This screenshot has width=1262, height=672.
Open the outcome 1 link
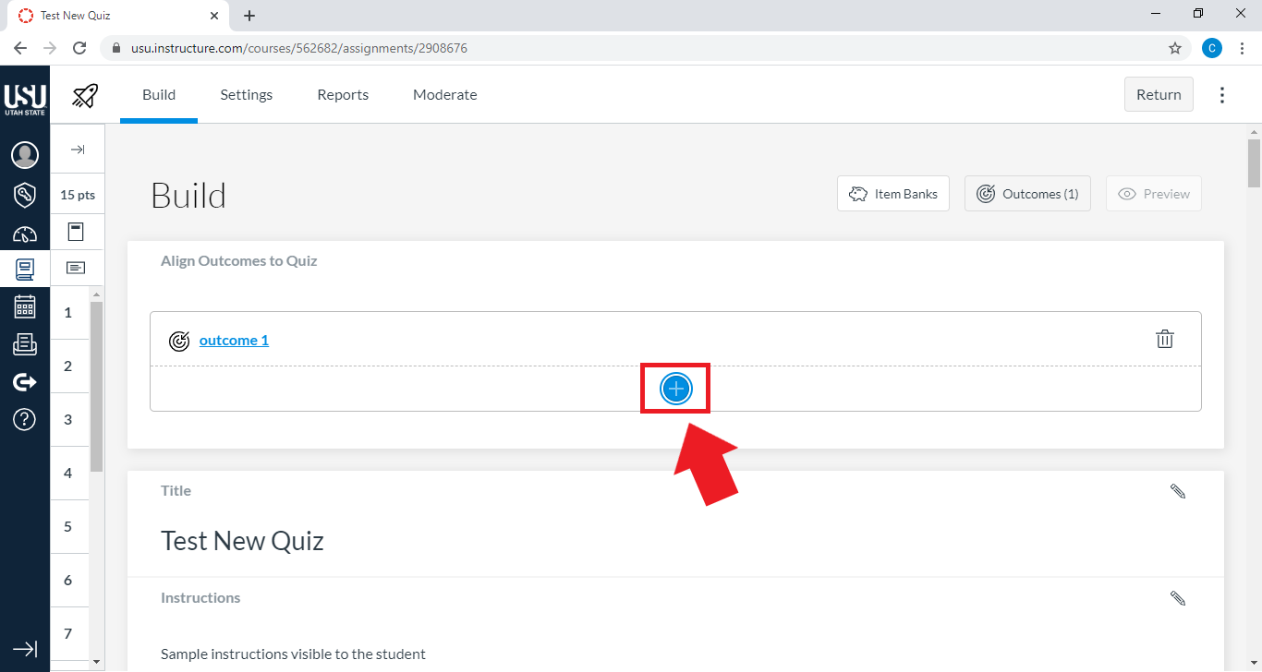click(x=234, y=340)
